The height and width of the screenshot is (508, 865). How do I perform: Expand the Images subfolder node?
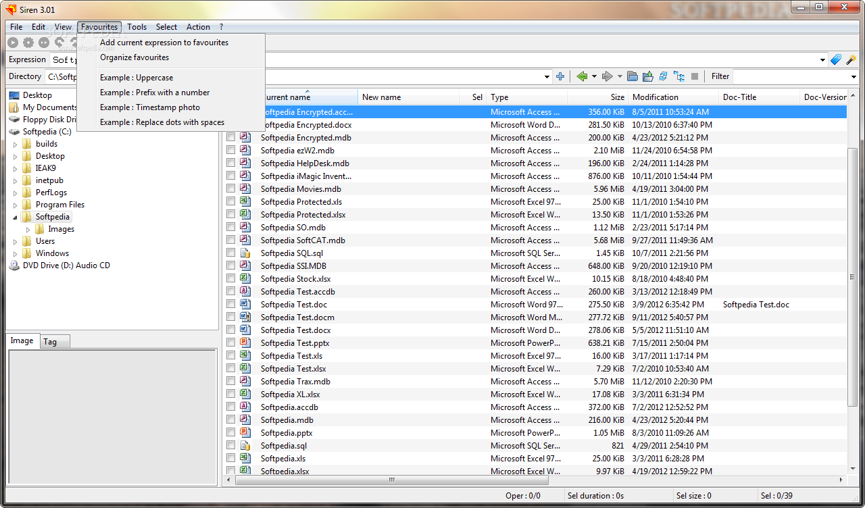coord(28,229)
